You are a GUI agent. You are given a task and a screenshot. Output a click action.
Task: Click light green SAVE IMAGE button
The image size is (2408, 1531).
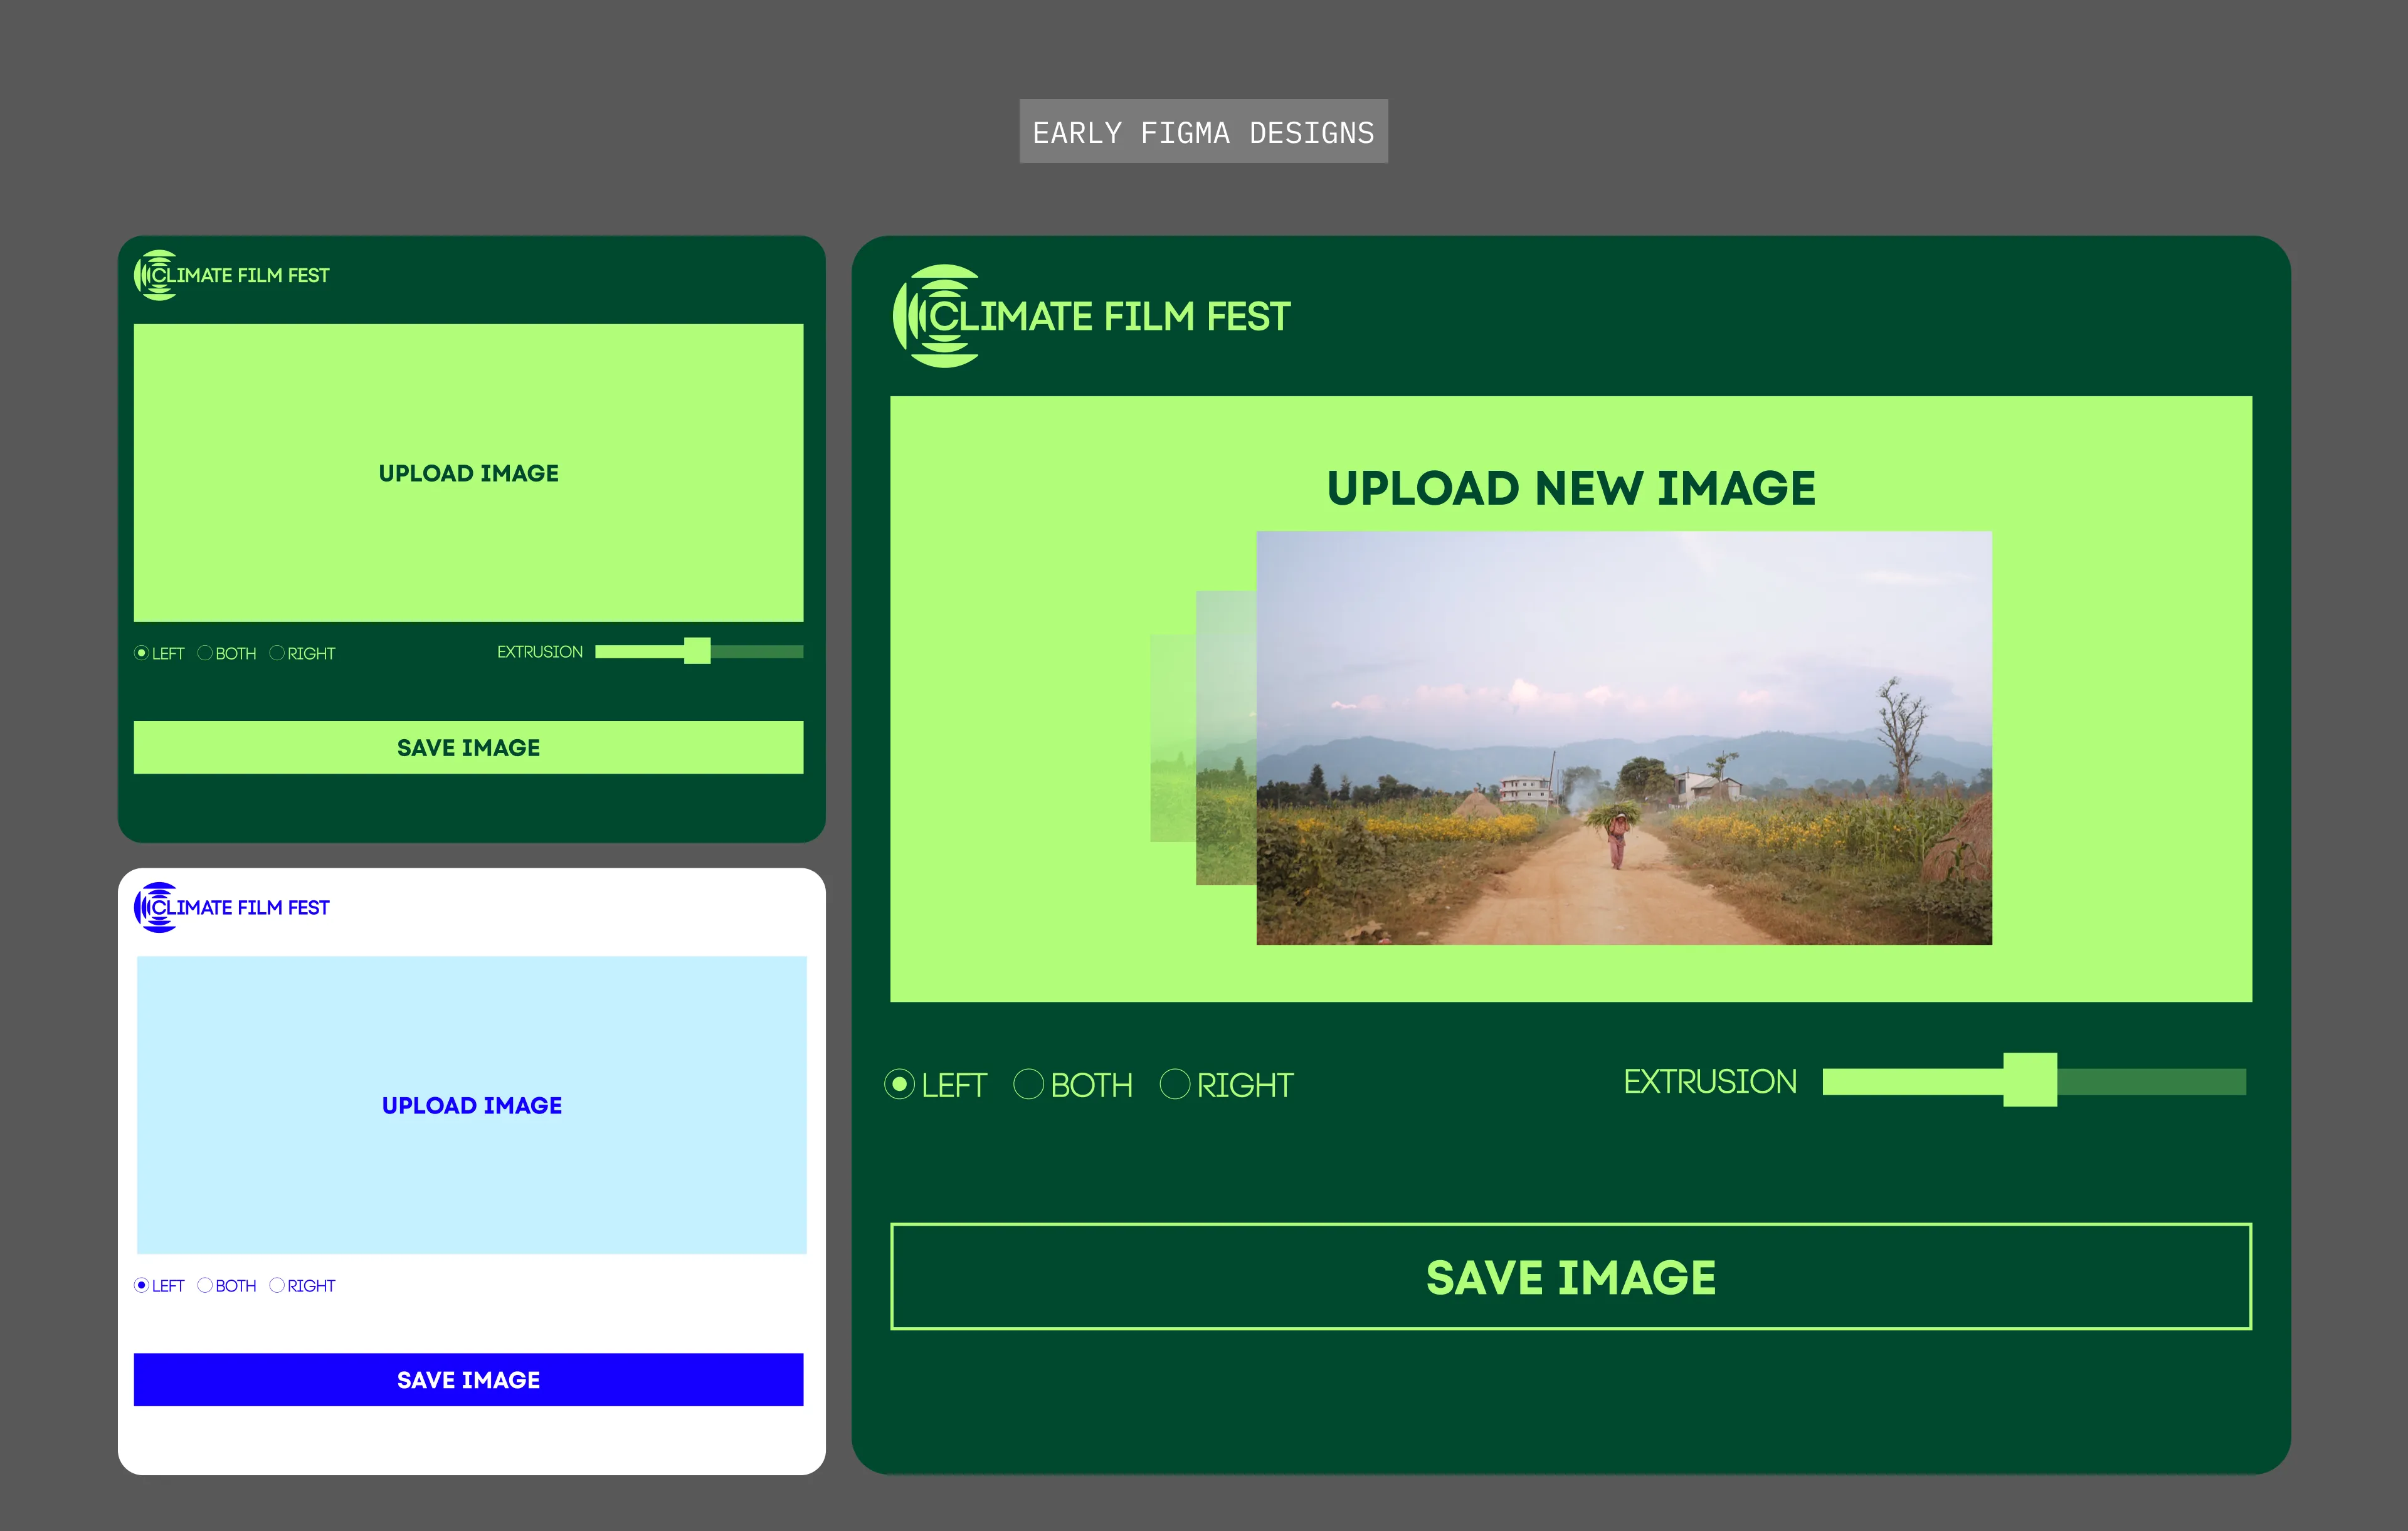point(468,747)
